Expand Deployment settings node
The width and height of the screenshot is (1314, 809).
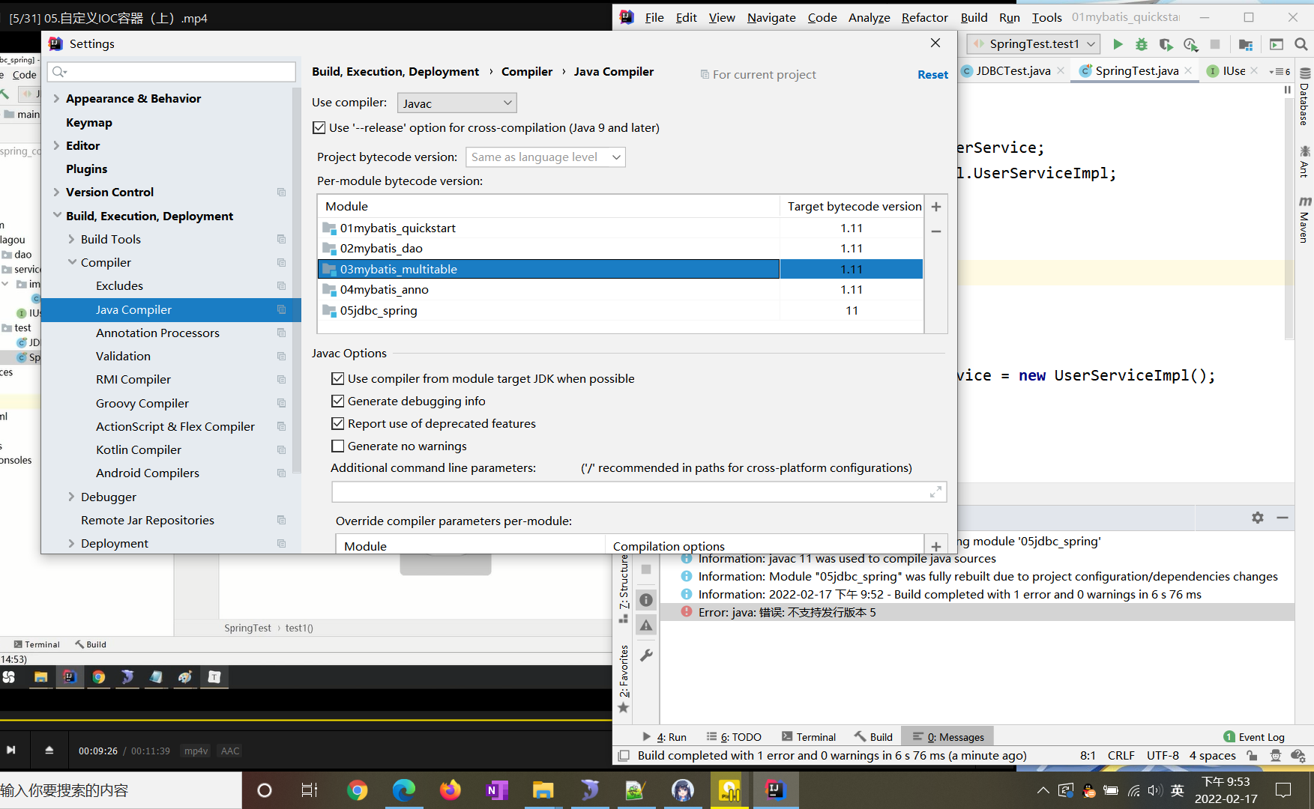coord(71,543)
